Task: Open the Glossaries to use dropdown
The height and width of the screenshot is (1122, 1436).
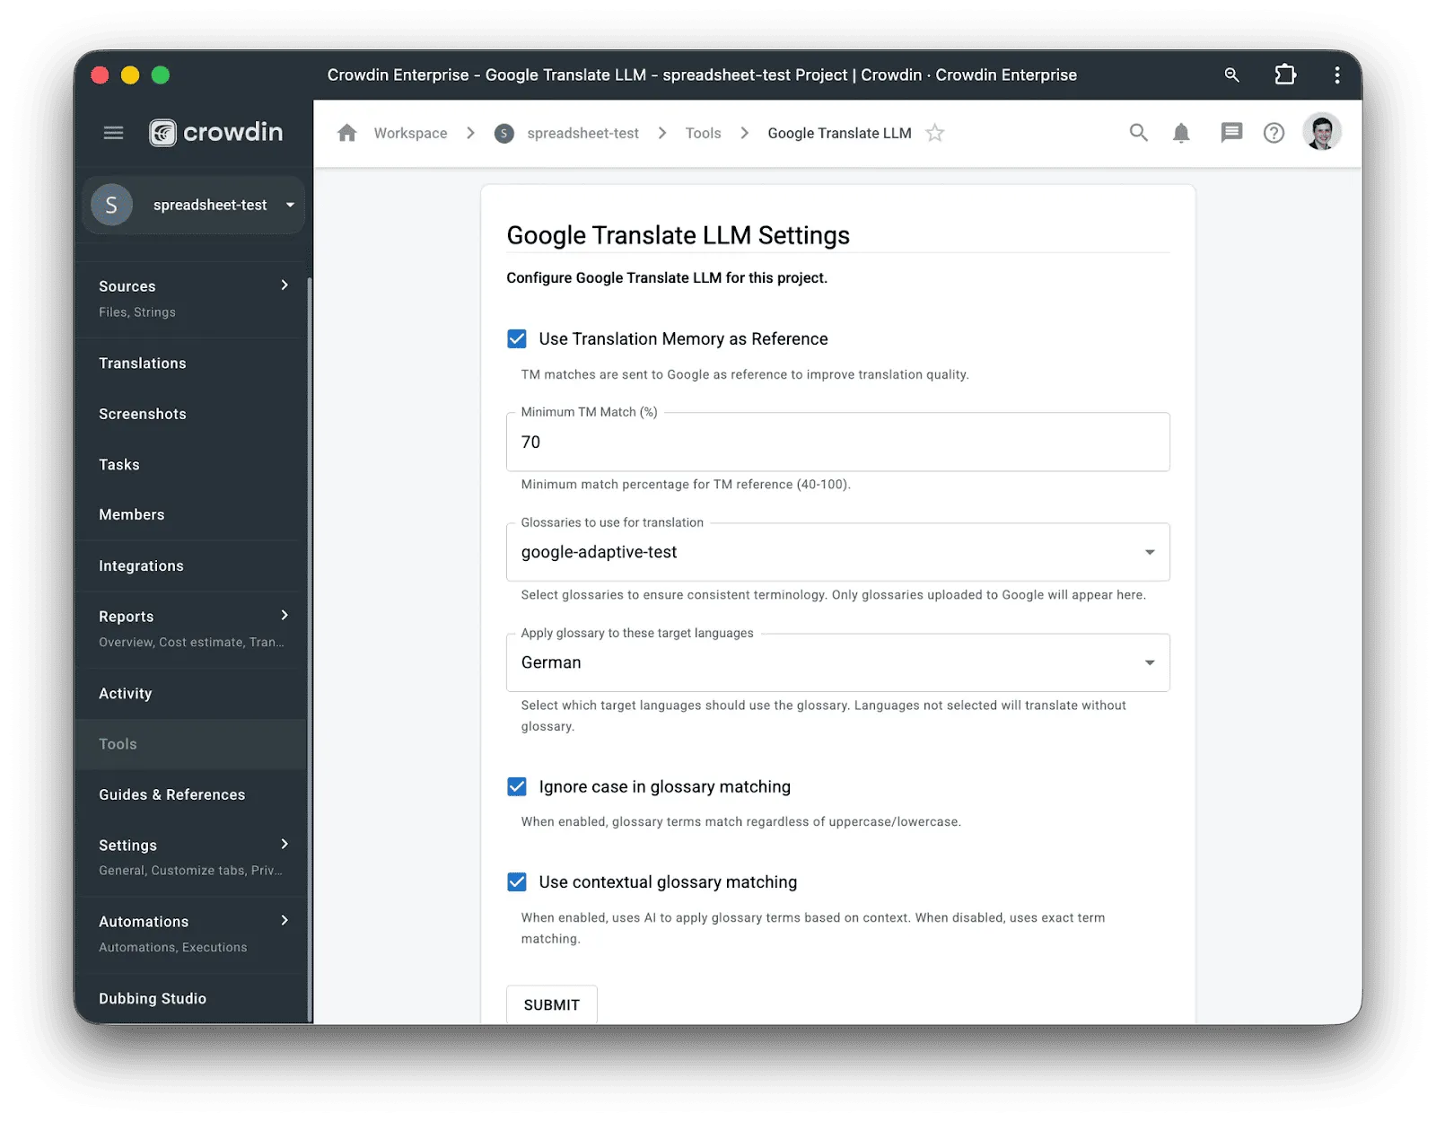Action: point(837,552)
